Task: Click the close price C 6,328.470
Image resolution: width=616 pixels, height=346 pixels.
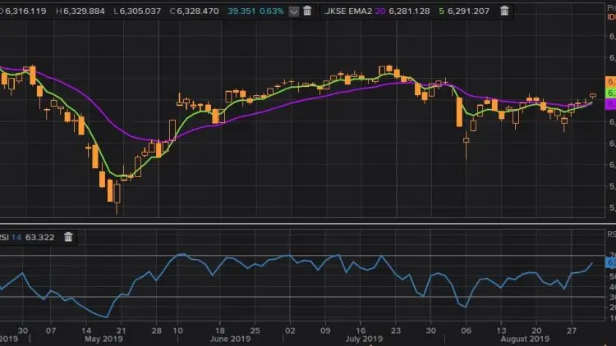Action: pos(194,11)
